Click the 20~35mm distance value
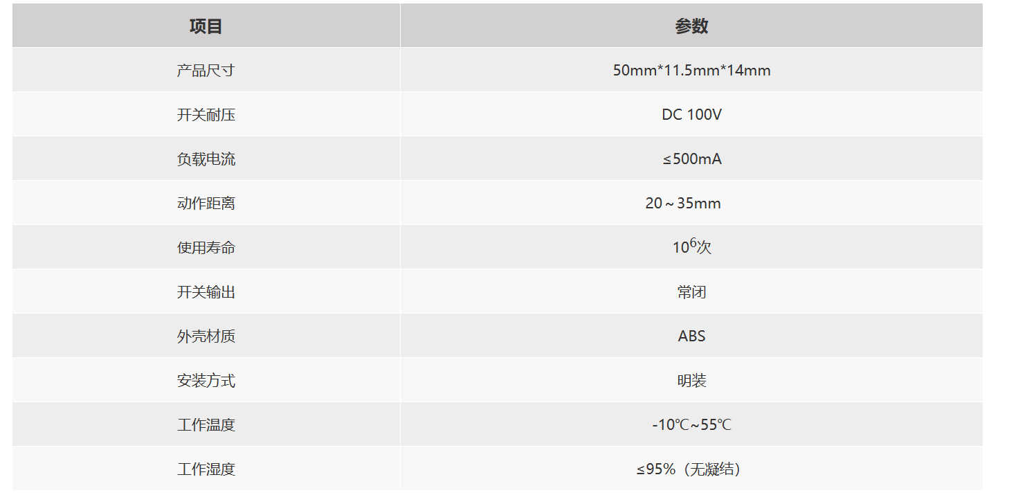Viewport: 1036px width, 504px height. click(683, 203)
